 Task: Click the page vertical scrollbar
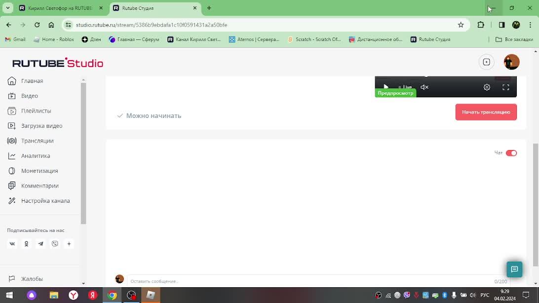pos(535,204)
